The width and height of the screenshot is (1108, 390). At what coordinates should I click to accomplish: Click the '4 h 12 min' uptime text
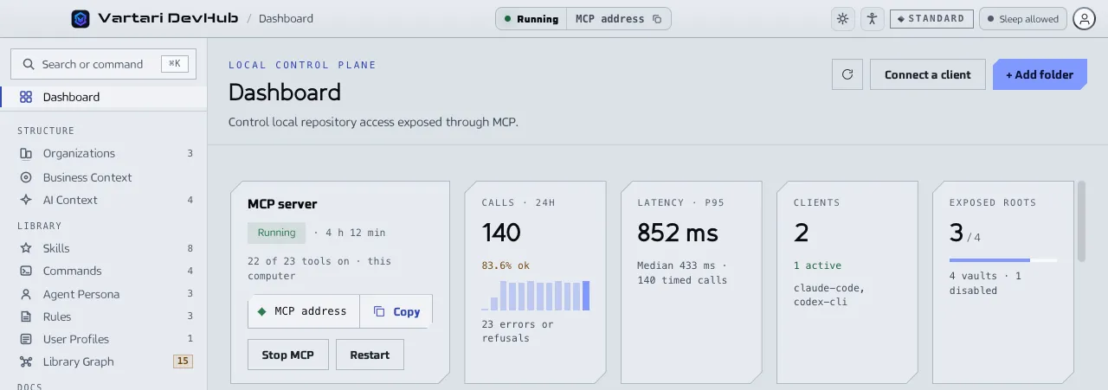(x=356, y=233)
